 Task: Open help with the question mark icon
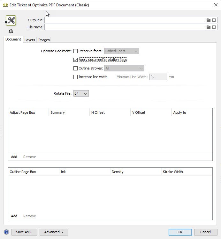(x=6, y=232)
